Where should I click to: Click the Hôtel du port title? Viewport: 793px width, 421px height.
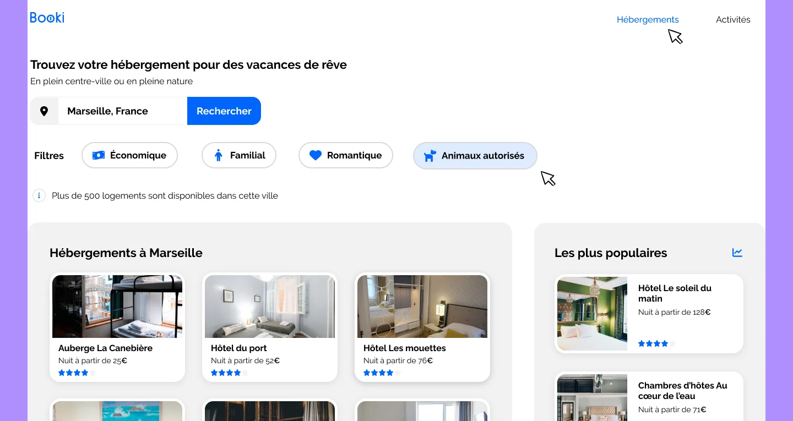click(239, 348)
